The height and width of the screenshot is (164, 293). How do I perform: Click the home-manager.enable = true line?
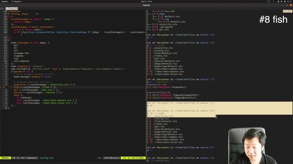tap(33, 77)
